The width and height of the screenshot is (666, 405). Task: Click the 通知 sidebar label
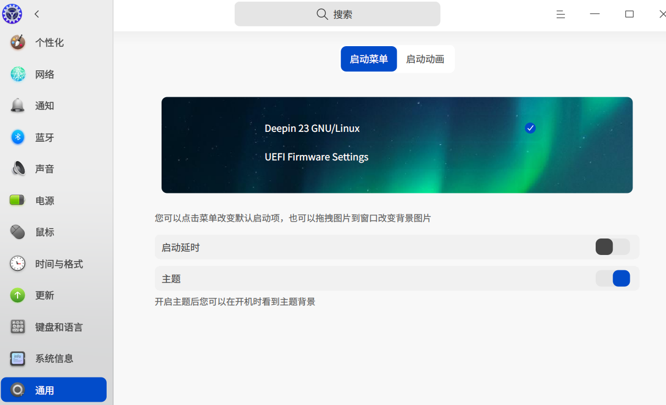[45, 106]
